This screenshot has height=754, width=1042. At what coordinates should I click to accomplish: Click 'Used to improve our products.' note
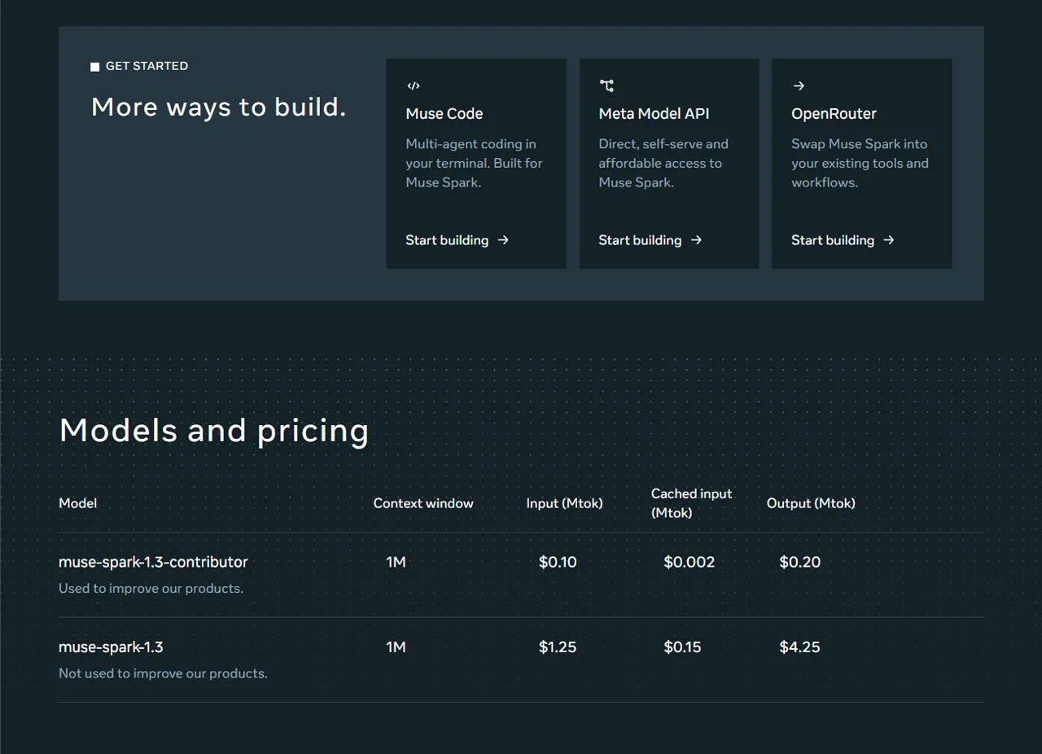tap(151, 588)
